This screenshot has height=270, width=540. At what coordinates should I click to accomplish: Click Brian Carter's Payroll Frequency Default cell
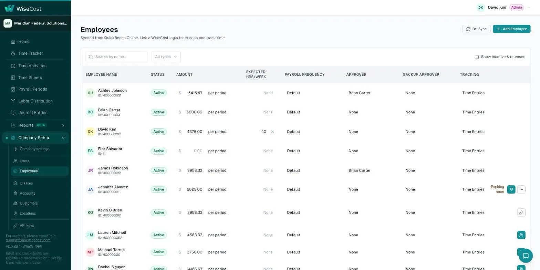point(293,112)
